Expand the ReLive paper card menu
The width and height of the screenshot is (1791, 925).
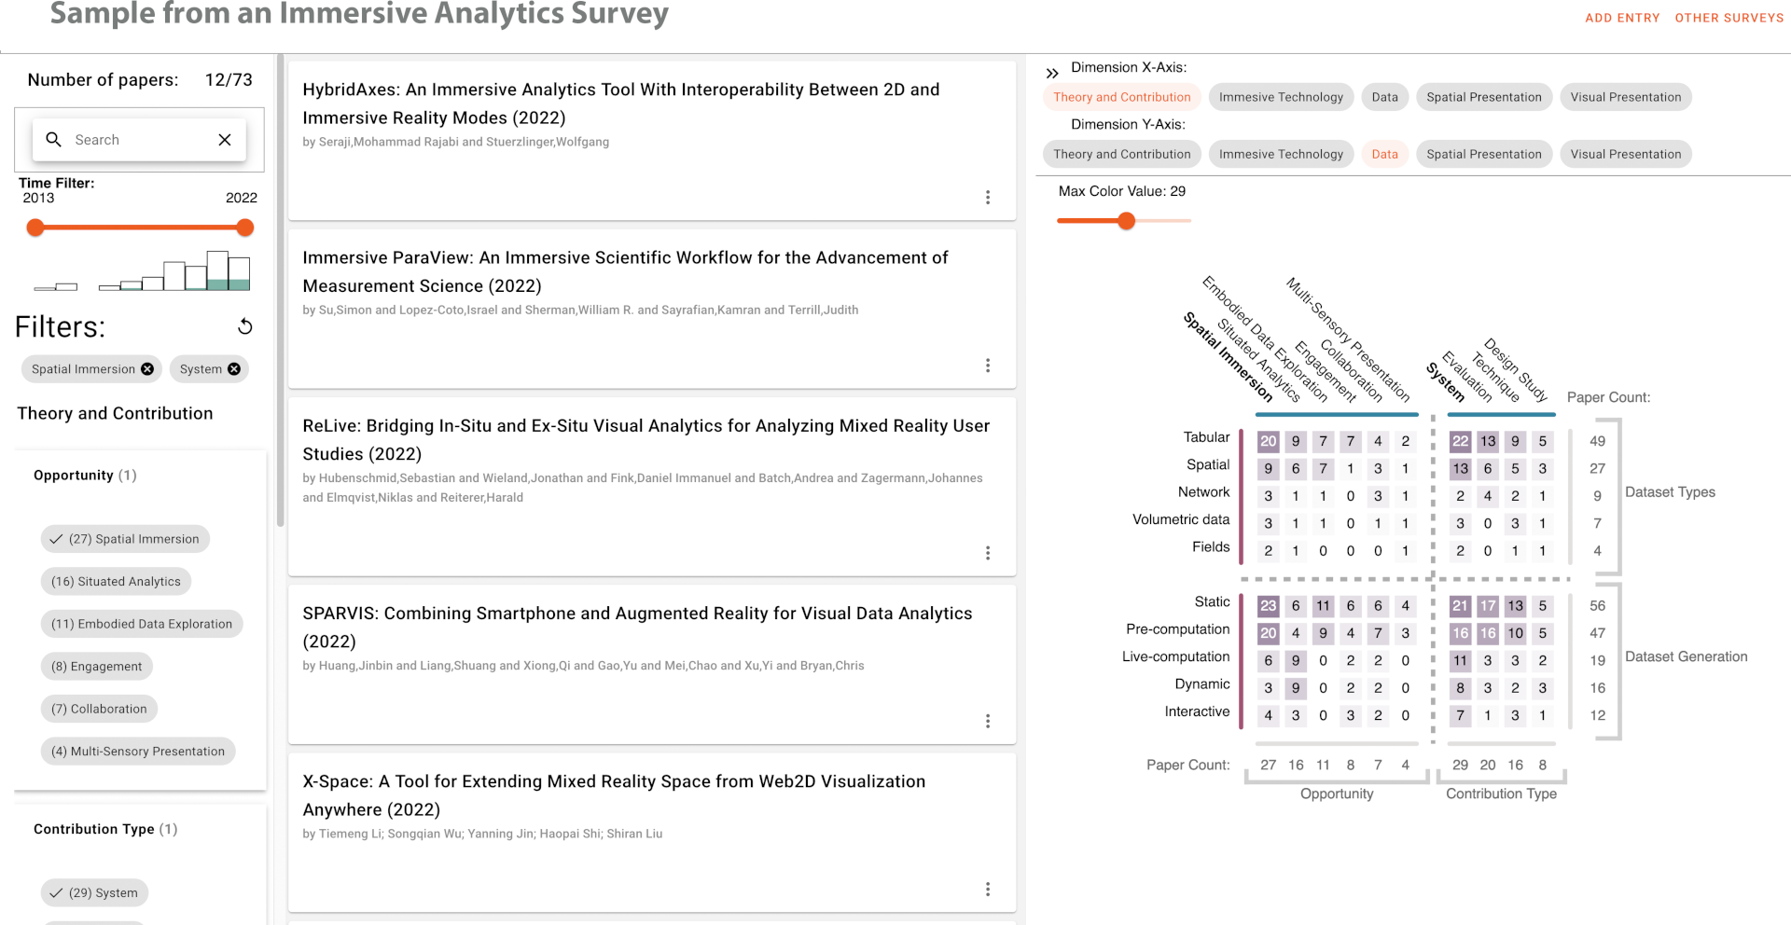click(x=988, y=553)
